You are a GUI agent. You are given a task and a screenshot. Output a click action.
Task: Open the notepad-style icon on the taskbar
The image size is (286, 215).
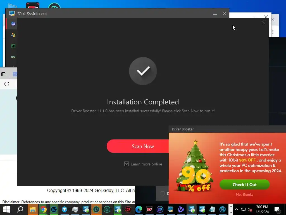(x=212, y=209)
